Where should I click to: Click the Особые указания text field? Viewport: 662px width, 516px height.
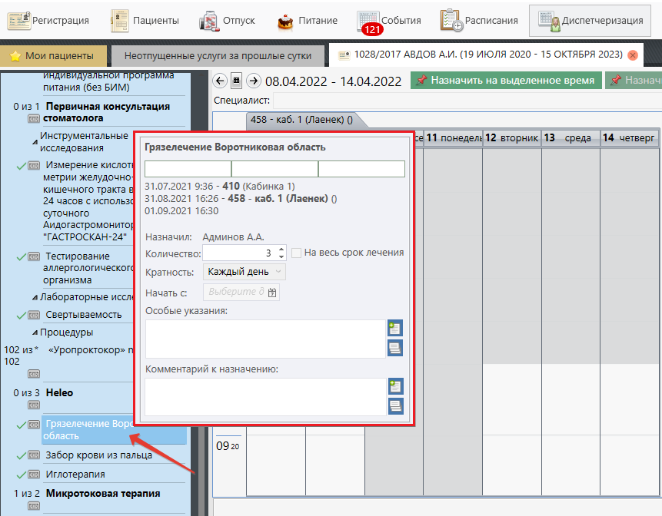click(264, 339)
